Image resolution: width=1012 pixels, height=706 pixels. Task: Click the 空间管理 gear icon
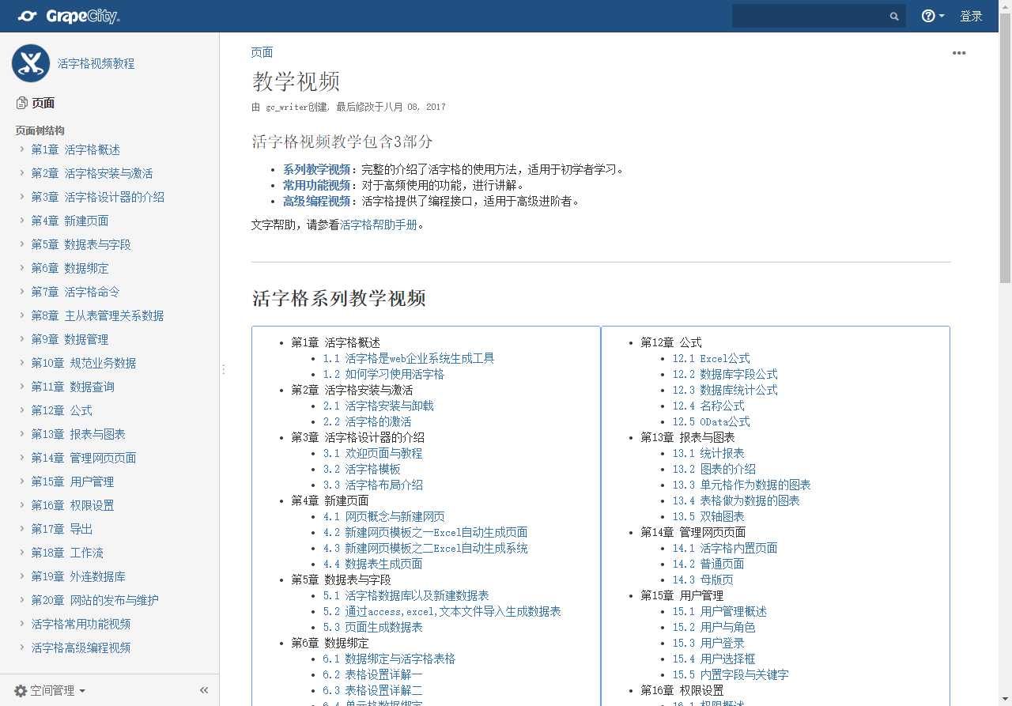21,691
